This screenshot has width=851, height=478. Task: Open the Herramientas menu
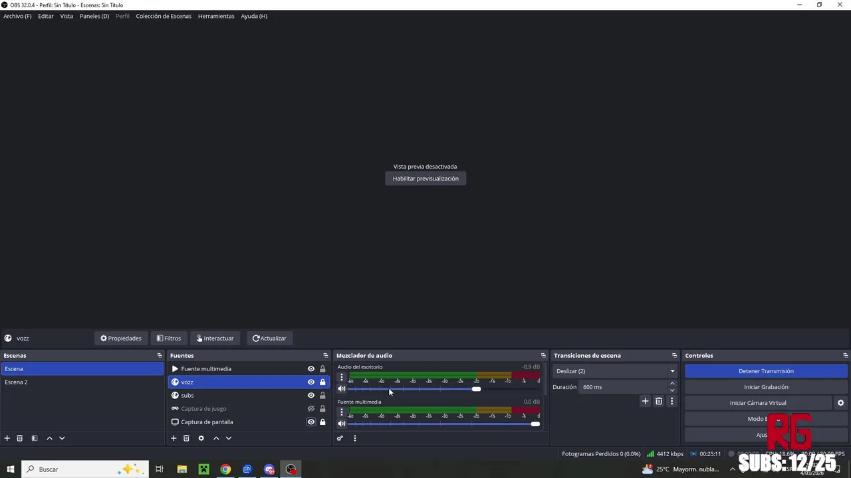216,16
